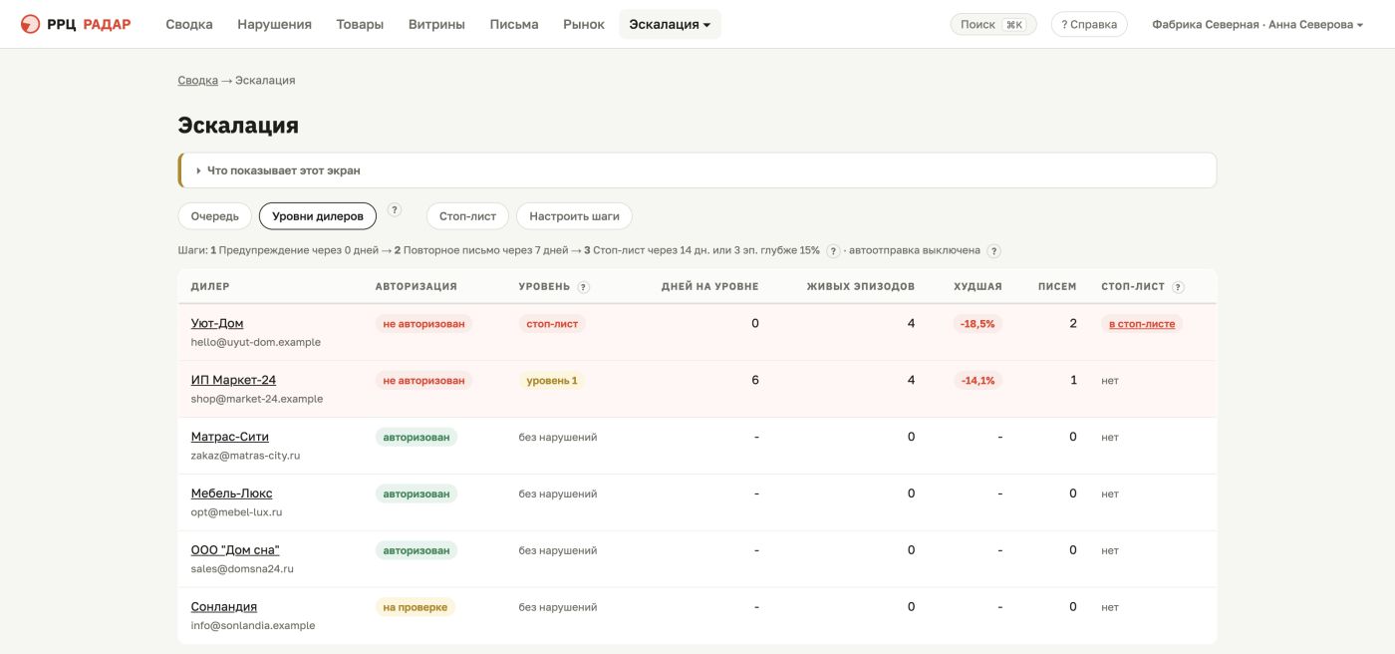Image resolution: width=1395 pixels, height=654 pixels.
Task: Click email opt@mebel-lux.ru
Action: [x=237, y=512]
